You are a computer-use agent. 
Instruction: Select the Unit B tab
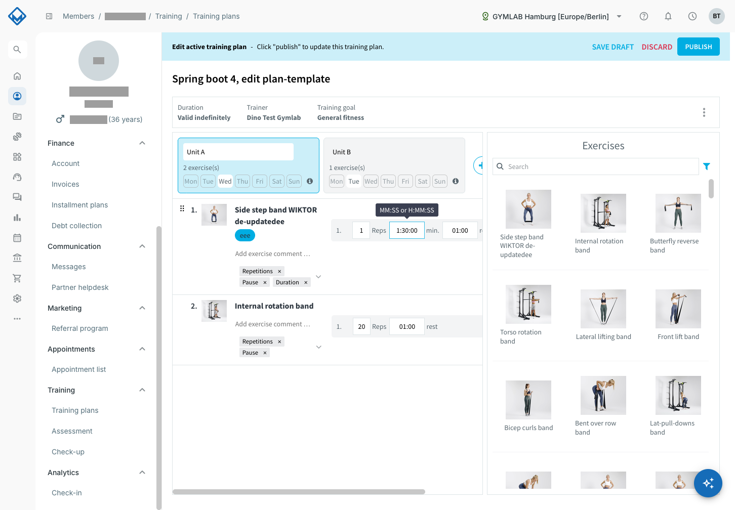[394, 165]
